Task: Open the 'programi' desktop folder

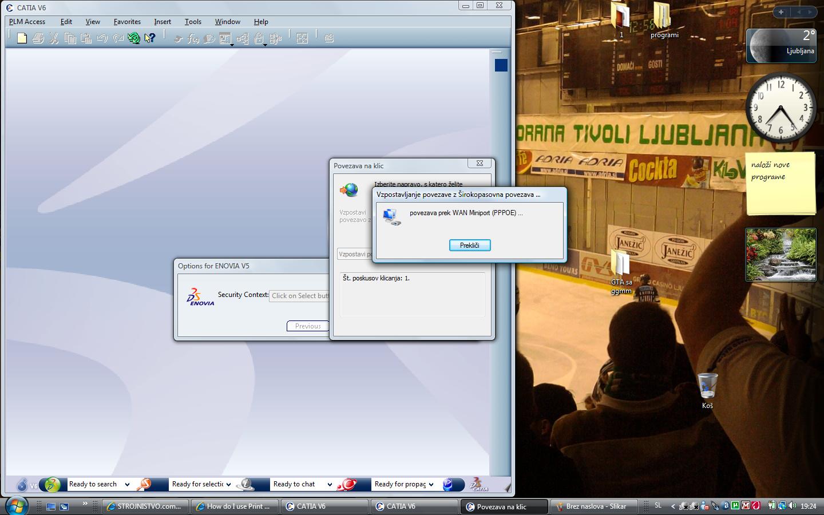Action: (x=664, y=20)
